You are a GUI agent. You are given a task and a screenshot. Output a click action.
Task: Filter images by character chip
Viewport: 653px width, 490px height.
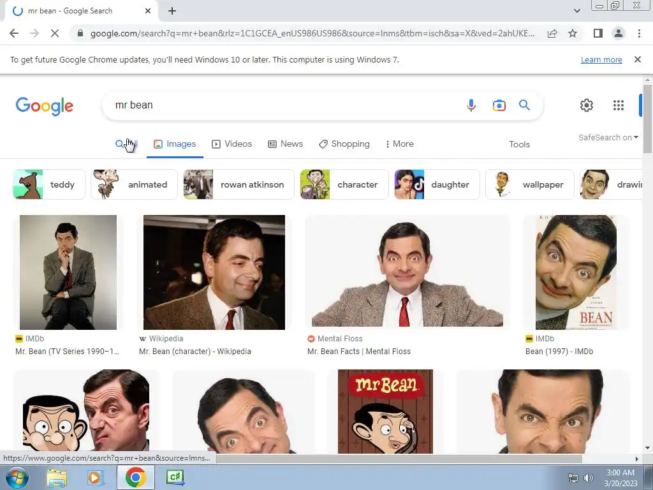pos(344,184)
